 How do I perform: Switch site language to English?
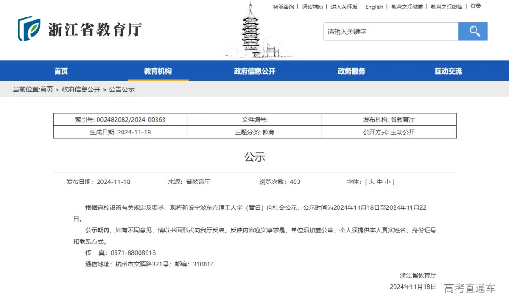[374, 6]
